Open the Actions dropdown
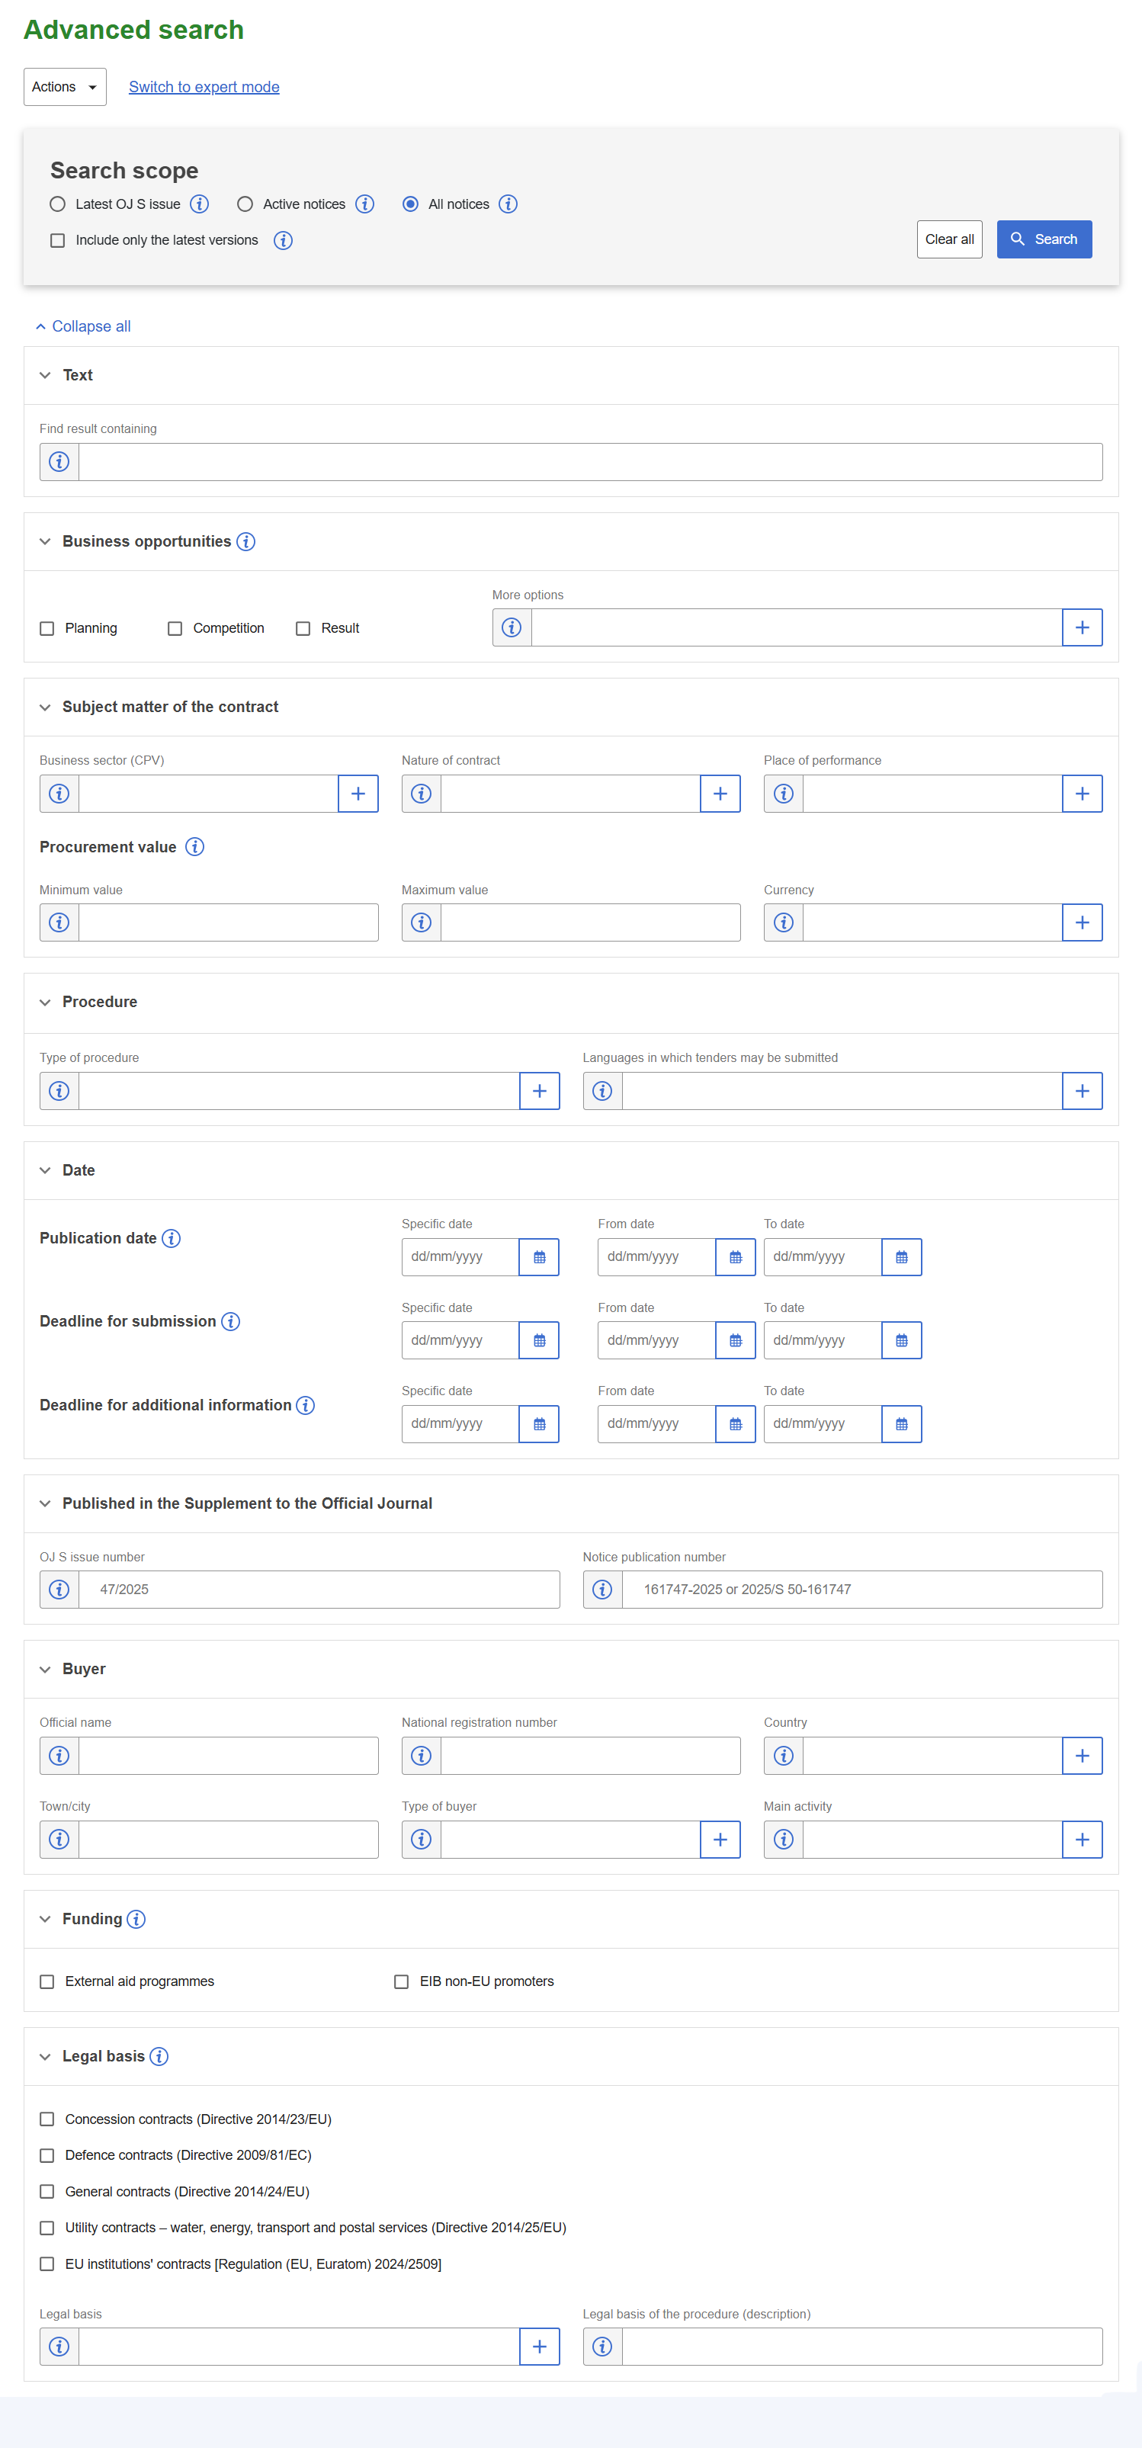Viewport: 1142px width, 2448px height. 65,88
